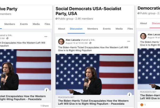
Task: Select Discussion tab in Social Democrats group
Action: click(x=76, y=29)
